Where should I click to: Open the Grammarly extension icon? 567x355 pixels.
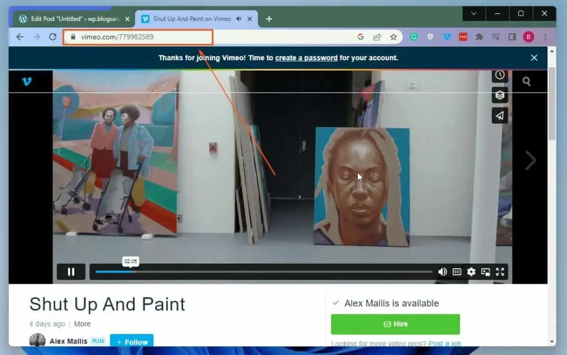point(413,36)
